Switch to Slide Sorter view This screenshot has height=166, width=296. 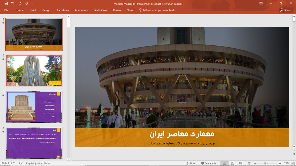233,163
